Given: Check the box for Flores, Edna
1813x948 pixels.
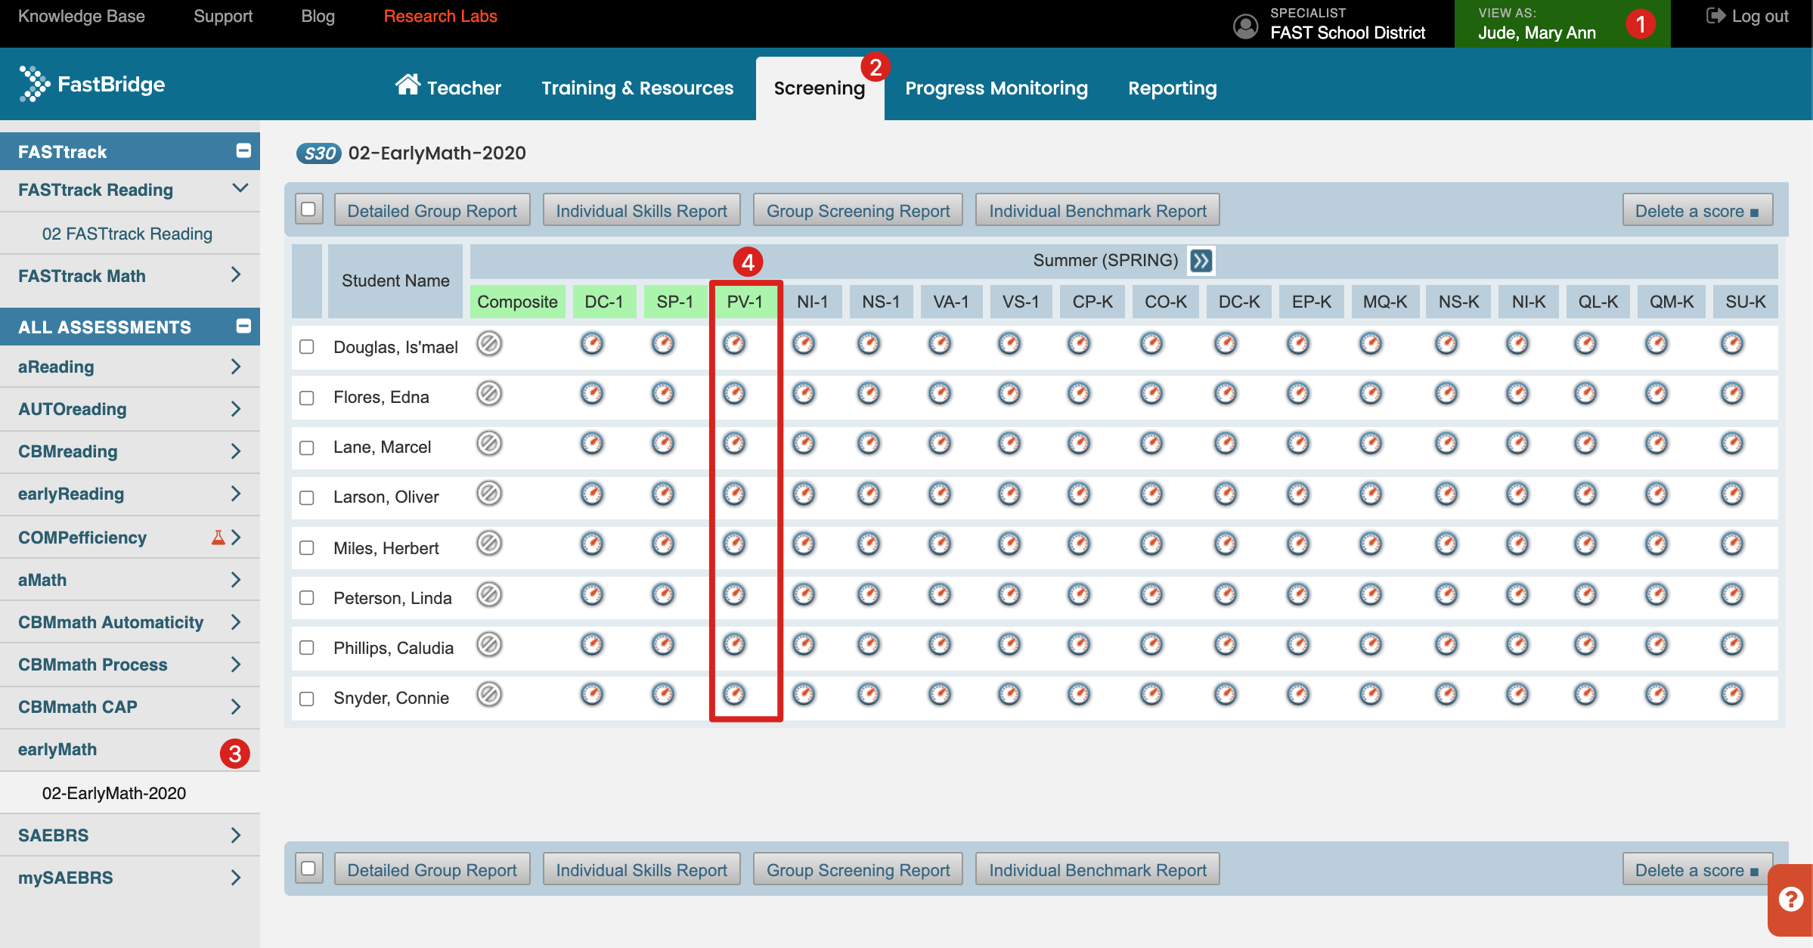Looking at the screenshot, I should [307, 398].
